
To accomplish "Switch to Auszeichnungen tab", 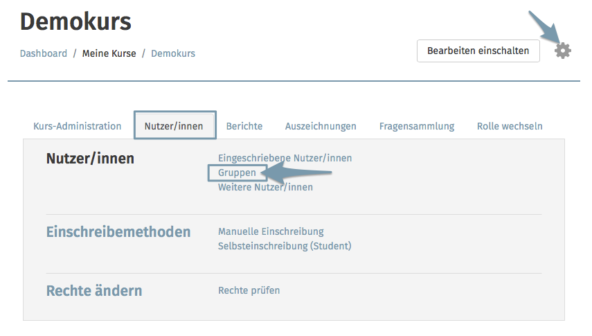I will click(x=321, y=126).
